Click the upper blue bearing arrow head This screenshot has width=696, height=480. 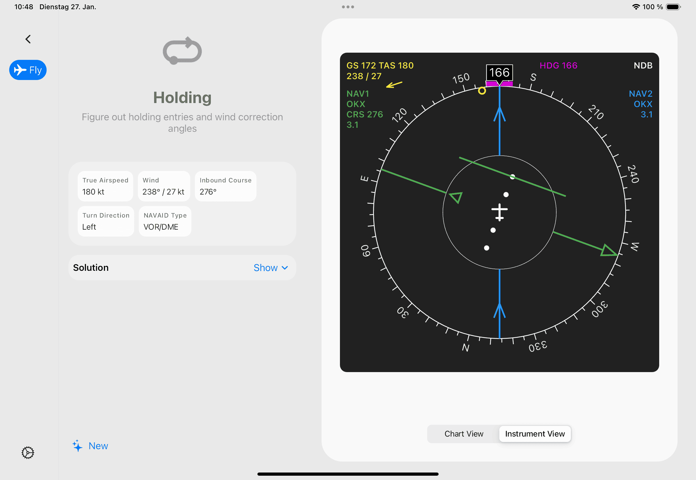[x=500, y=115]
